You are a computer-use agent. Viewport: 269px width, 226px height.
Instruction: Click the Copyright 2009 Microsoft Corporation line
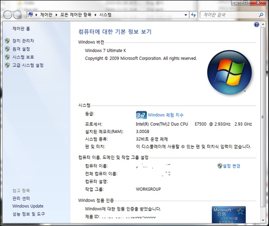coord(141,58)
